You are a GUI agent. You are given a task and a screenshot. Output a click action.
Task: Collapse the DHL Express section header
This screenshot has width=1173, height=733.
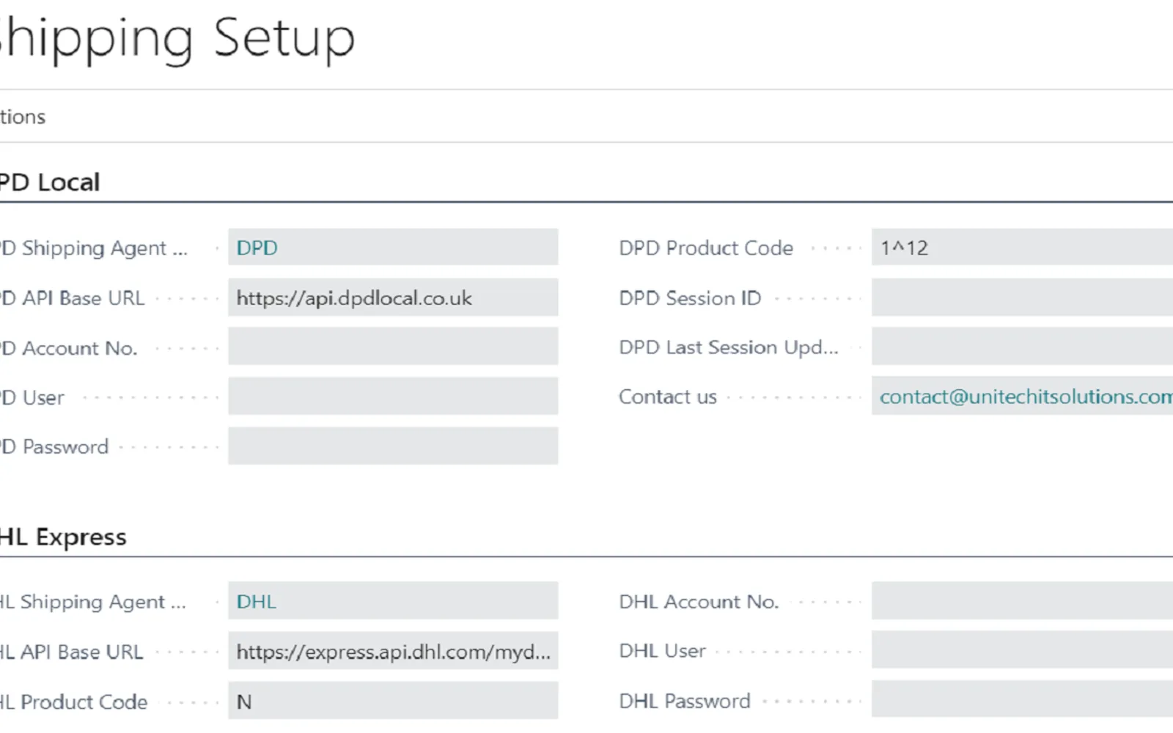coord(63,537)
